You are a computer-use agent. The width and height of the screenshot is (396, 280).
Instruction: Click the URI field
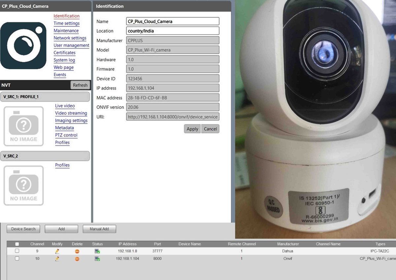coord(173,117)
